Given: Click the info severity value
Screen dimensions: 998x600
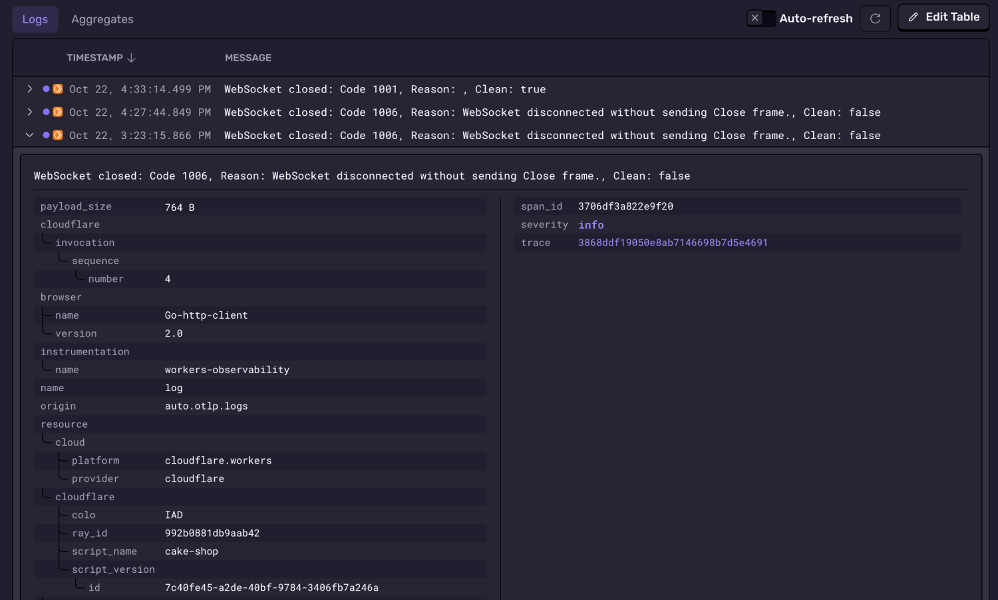Looking at the screenshot, I should pos(591,224).
